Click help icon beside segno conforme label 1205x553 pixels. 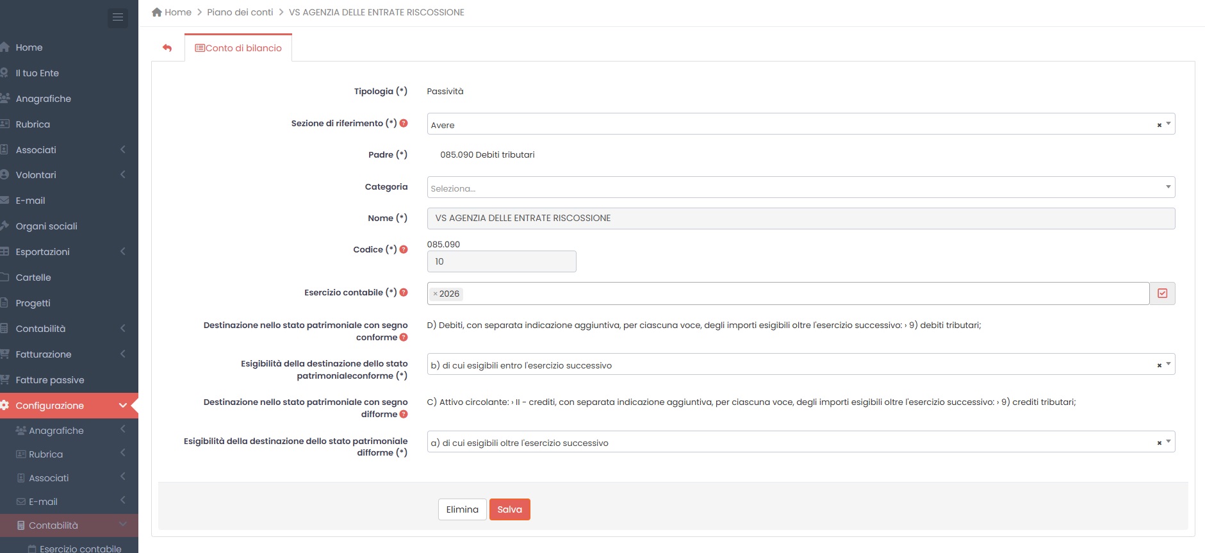pyautogui.click(x=404, y=337)
